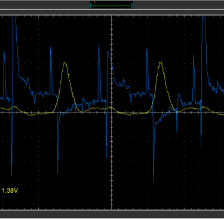The height and width of the screenshot is (219, 224).
Task: Click the orange trigger marker in overview bar
Action: tap(95, 2)
